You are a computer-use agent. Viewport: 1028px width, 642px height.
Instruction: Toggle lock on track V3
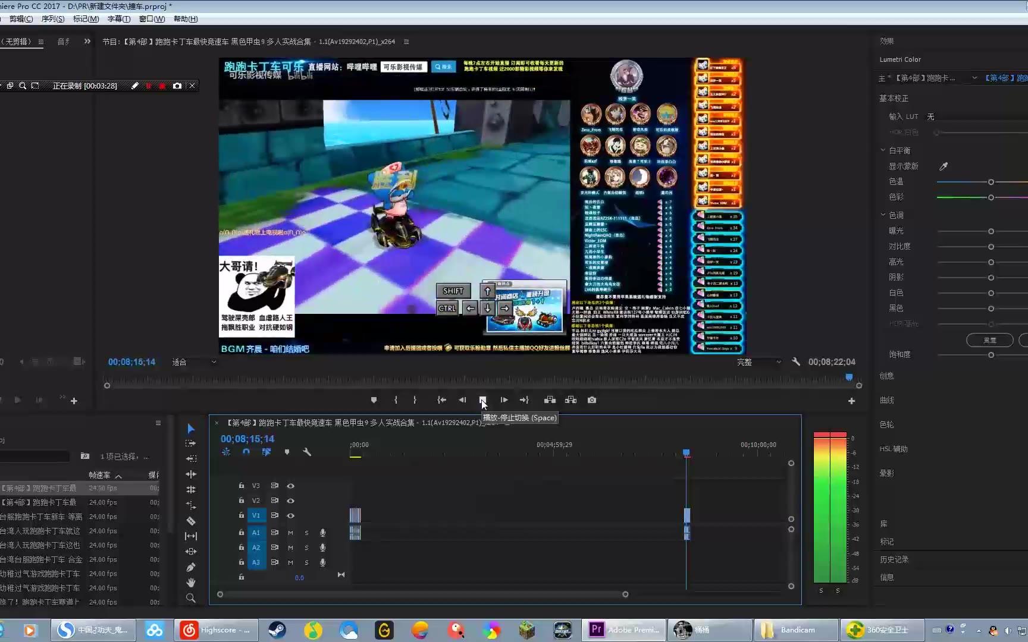click(241, 485)
